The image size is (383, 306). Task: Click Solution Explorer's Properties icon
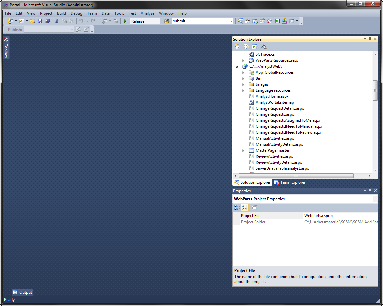237,47
